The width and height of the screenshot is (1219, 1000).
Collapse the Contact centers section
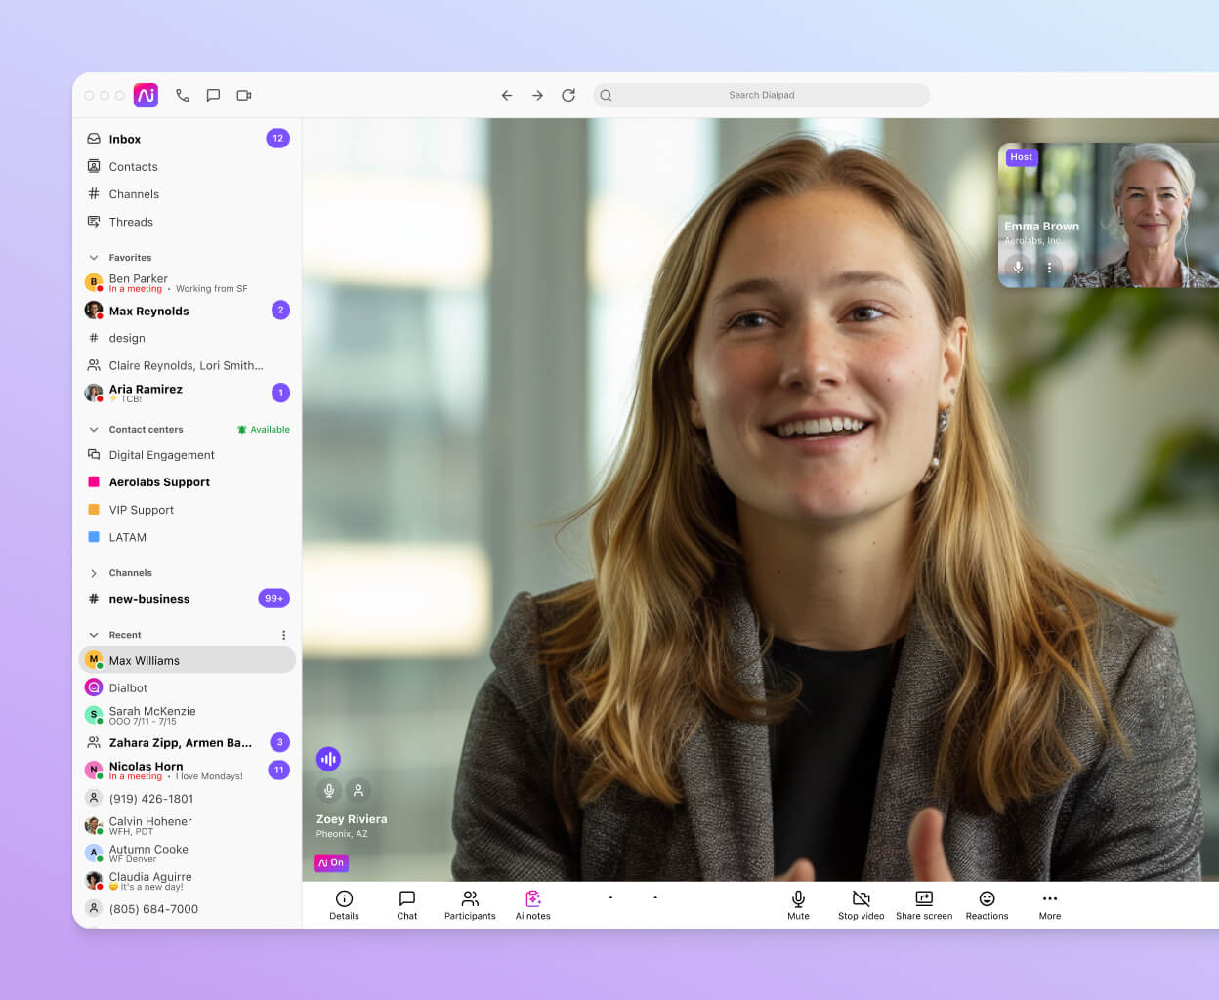[93, 429]
